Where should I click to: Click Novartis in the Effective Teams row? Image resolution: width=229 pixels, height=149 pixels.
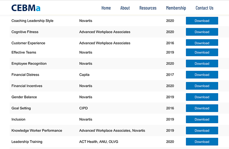click(86, 52)
